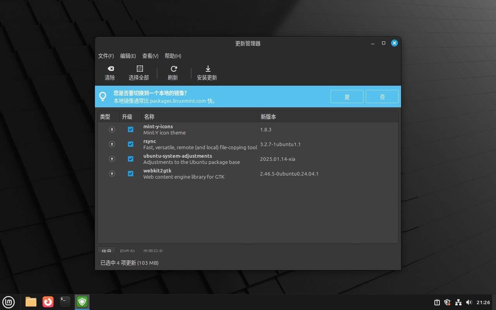
Task: Click the 选择全部 (select all) toolbar icon
Action: 140,69
